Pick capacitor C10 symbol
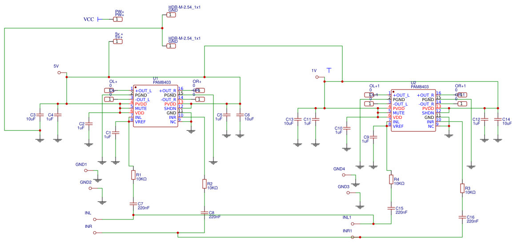 pyautogui.click(x=347, y=128)
